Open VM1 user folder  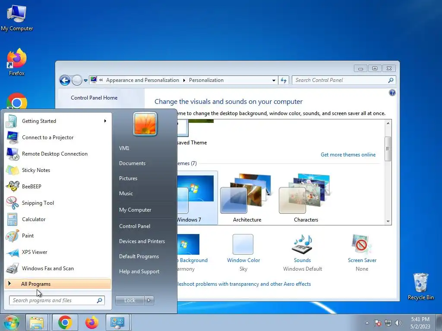click(x=124, y=148)
